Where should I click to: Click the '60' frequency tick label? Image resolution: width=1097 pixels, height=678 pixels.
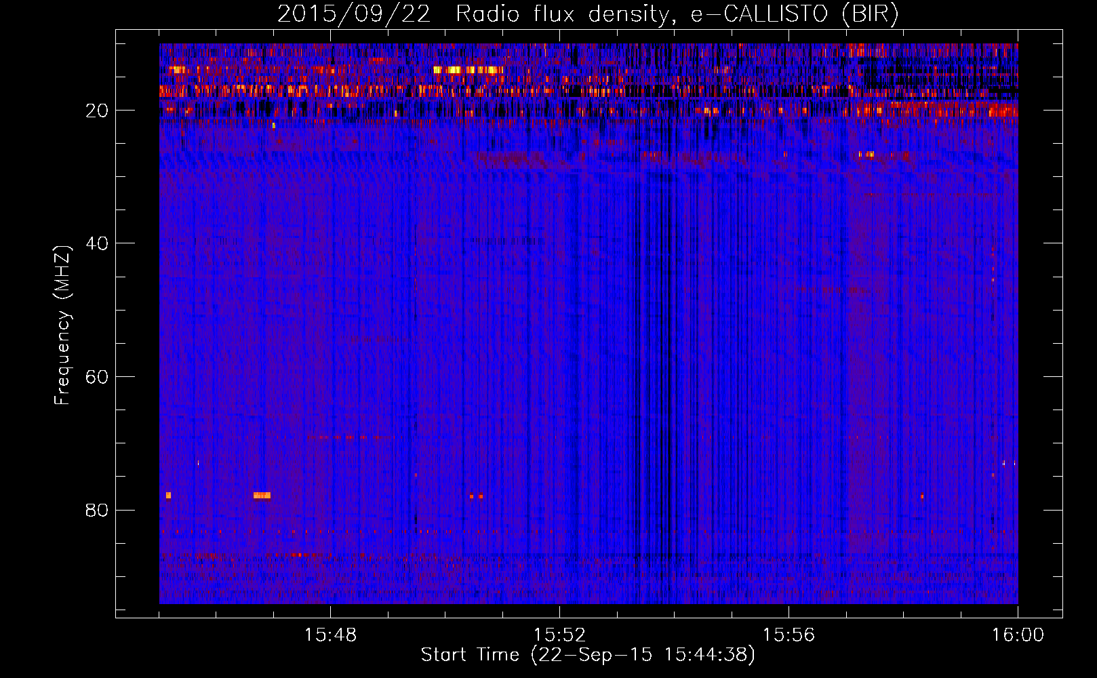click(x=97, y=377)
